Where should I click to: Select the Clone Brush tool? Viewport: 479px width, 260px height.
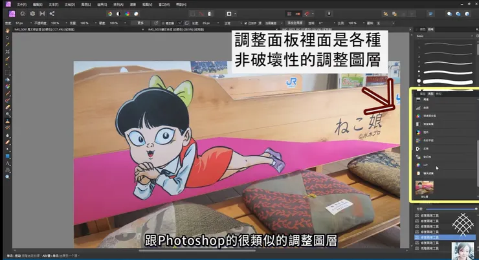(7, 121)
